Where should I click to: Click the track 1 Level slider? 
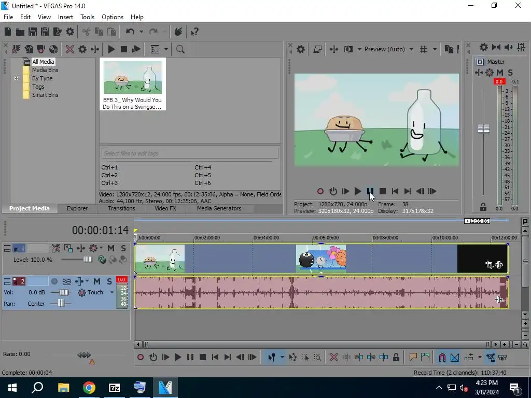tap(87, 259)
